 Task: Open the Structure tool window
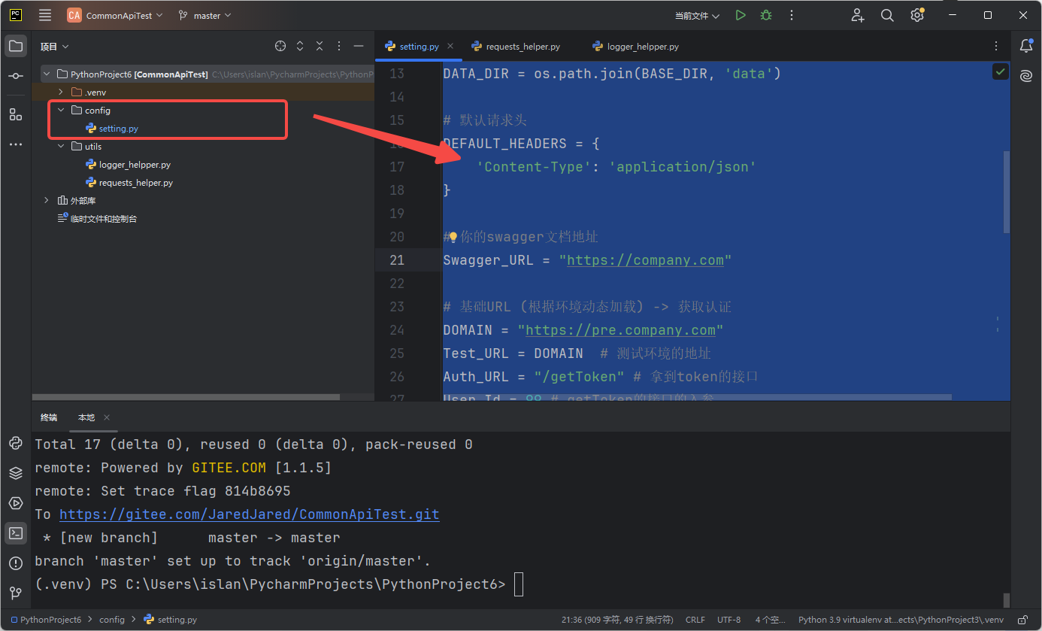(x=16, y=114)
